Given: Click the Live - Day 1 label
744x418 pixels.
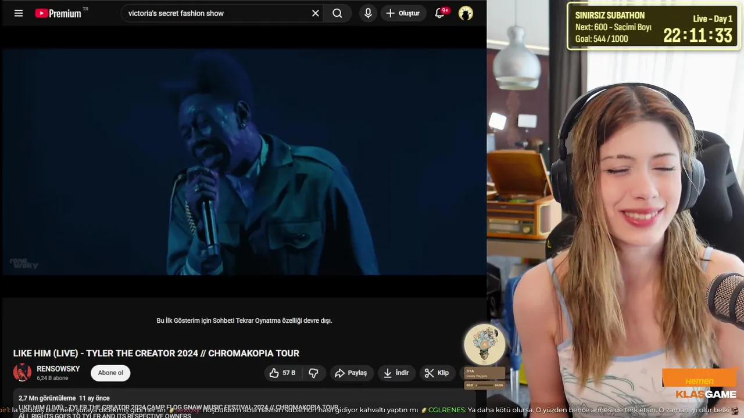Looking at the screenshot, I should click(713, 19).
